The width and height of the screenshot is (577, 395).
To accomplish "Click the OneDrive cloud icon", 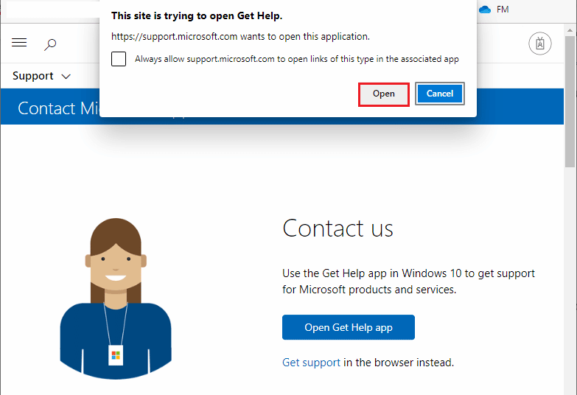I will click(485, 9).
